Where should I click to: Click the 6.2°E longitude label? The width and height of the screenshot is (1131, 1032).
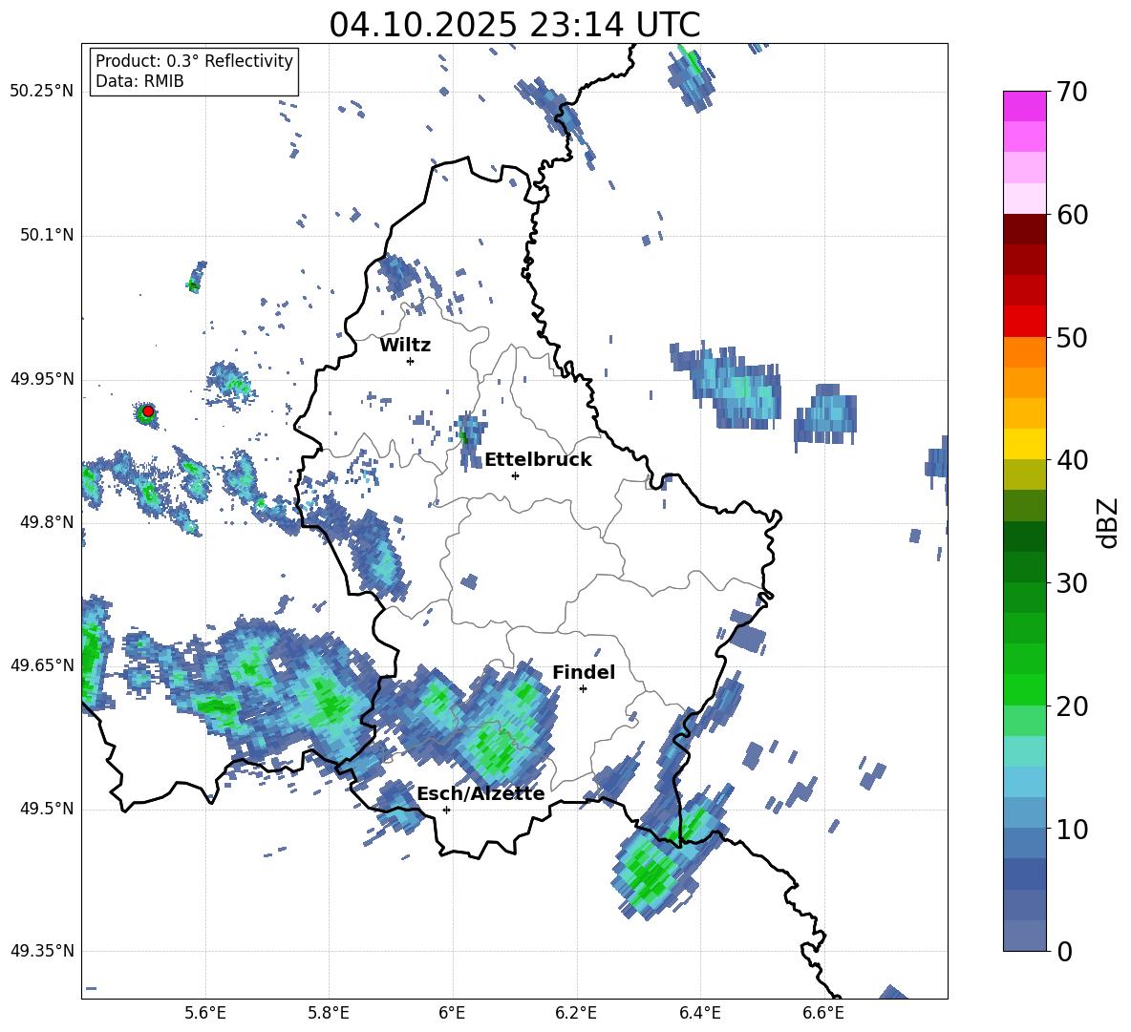(576, 1013)
